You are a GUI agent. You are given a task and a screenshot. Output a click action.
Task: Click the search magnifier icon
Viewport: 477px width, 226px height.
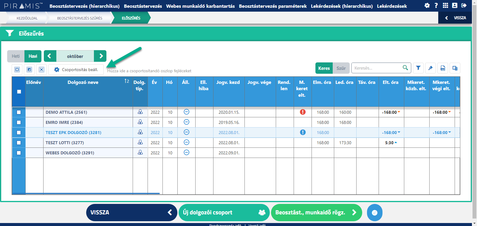405,68
